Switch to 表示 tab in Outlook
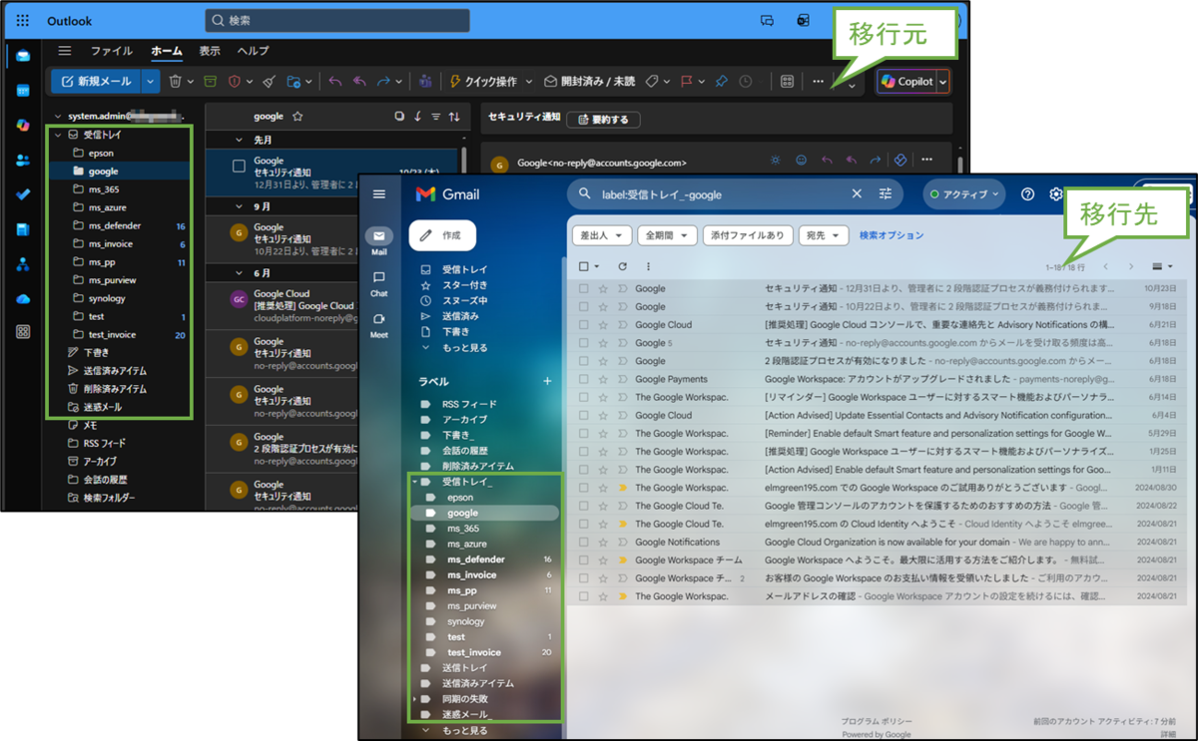 coord(210,51)
